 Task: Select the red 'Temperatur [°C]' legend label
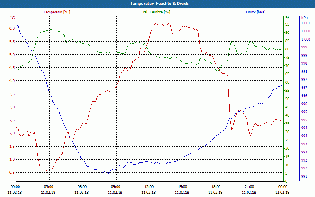coord(57,12)
